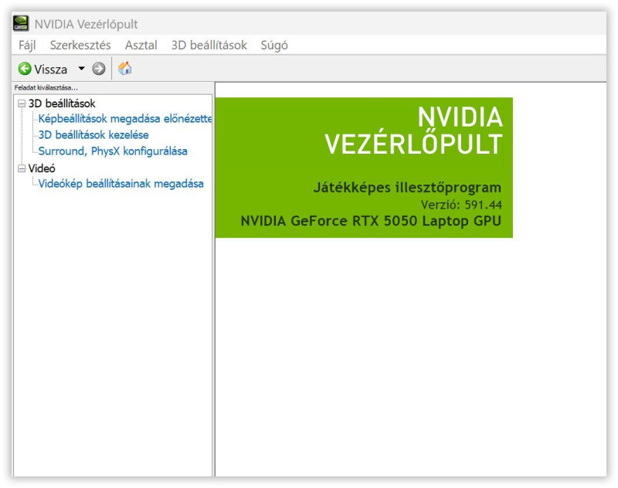Open Videókép beállításainak megadása link

(121, 184)
